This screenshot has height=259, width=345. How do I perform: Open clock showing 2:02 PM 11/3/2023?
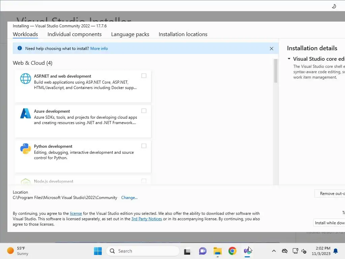pyautogui.click(x=321, y=251)
